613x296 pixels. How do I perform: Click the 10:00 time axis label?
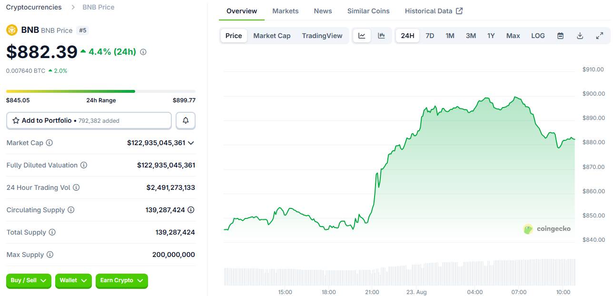click(x=563, y=292)
